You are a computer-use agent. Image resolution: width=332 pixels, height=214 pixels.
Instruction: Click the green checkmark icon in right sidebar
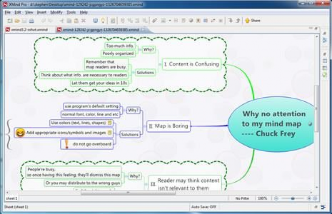pos(324,74)
